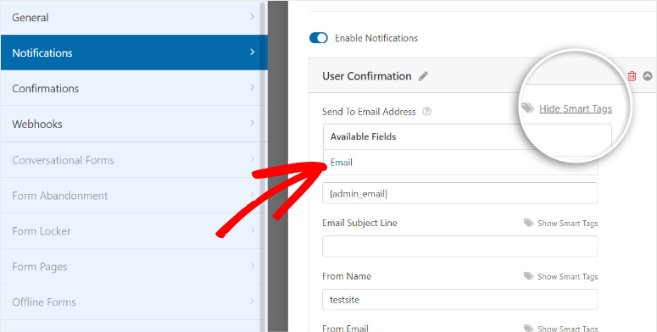The image size is (657, 332).
Task: Click the chevron beside Confirmations
Action: coord(253,87)
